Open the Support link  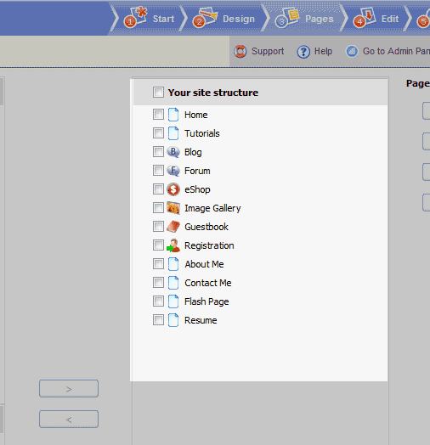[268, 51]
